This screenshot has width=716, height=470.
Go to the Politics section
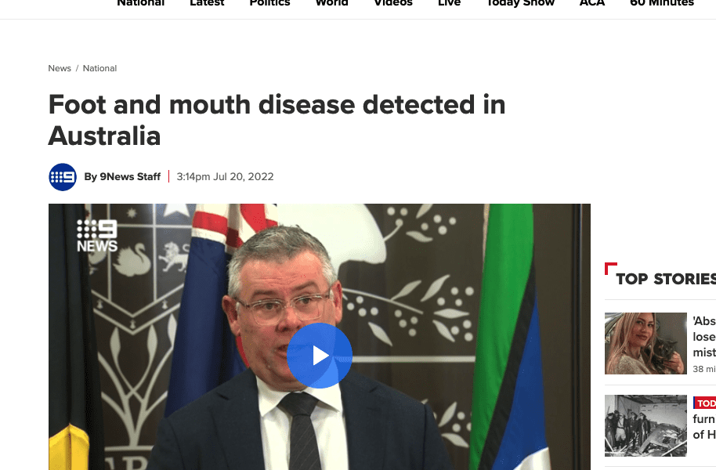pyautogui.click(x=269, y=3)
